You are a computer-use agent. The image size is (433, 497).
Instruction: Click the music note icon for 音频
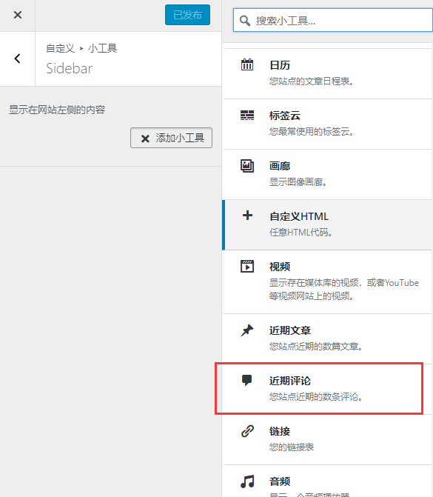(x=247, y=481)
